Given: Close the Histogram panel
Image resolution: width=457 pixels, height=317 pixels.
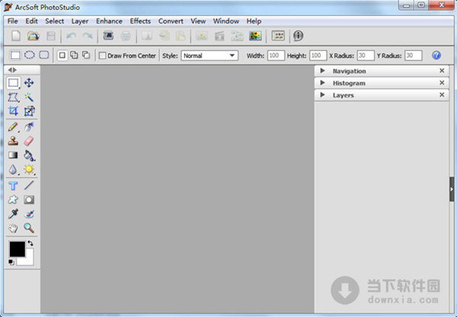Looking at the screenshot, I should point(442,83).
